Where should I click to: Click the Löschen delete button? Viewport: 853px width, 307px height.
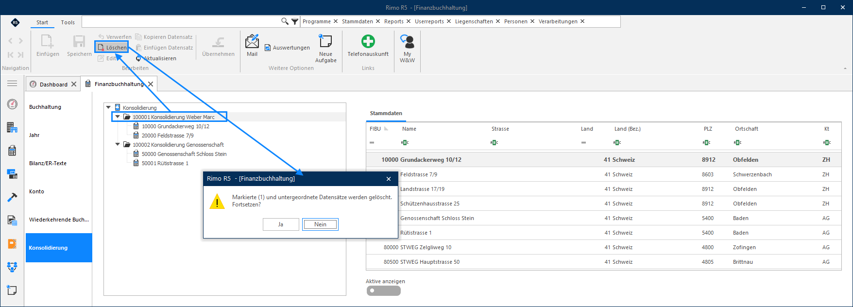coord(112,48)
